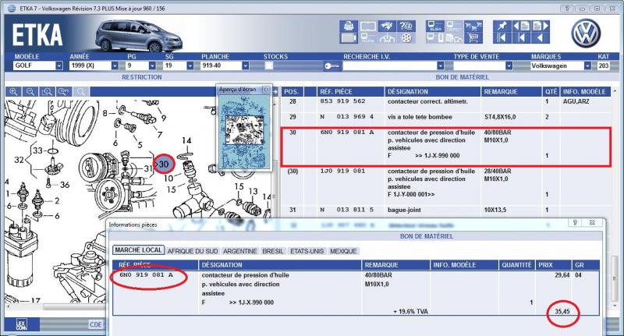Viewport: 624px width, 336px height.
Task: Click the RESTRICTION link
Action: [142, 77]
